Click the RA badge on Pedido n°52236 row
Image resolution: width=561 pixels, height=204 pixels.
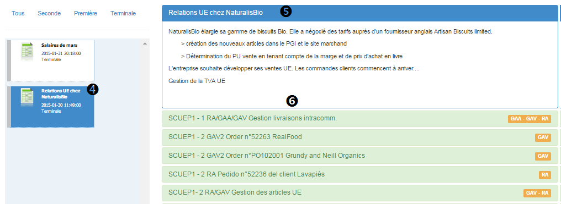545,174
